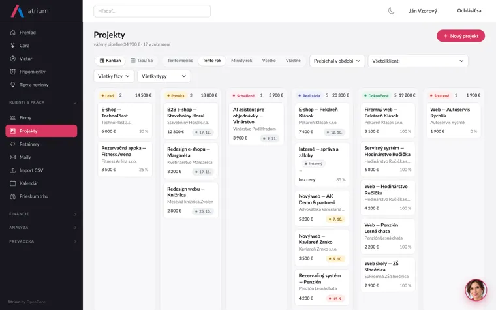Click the Interný tag badge

pos(313,164)
